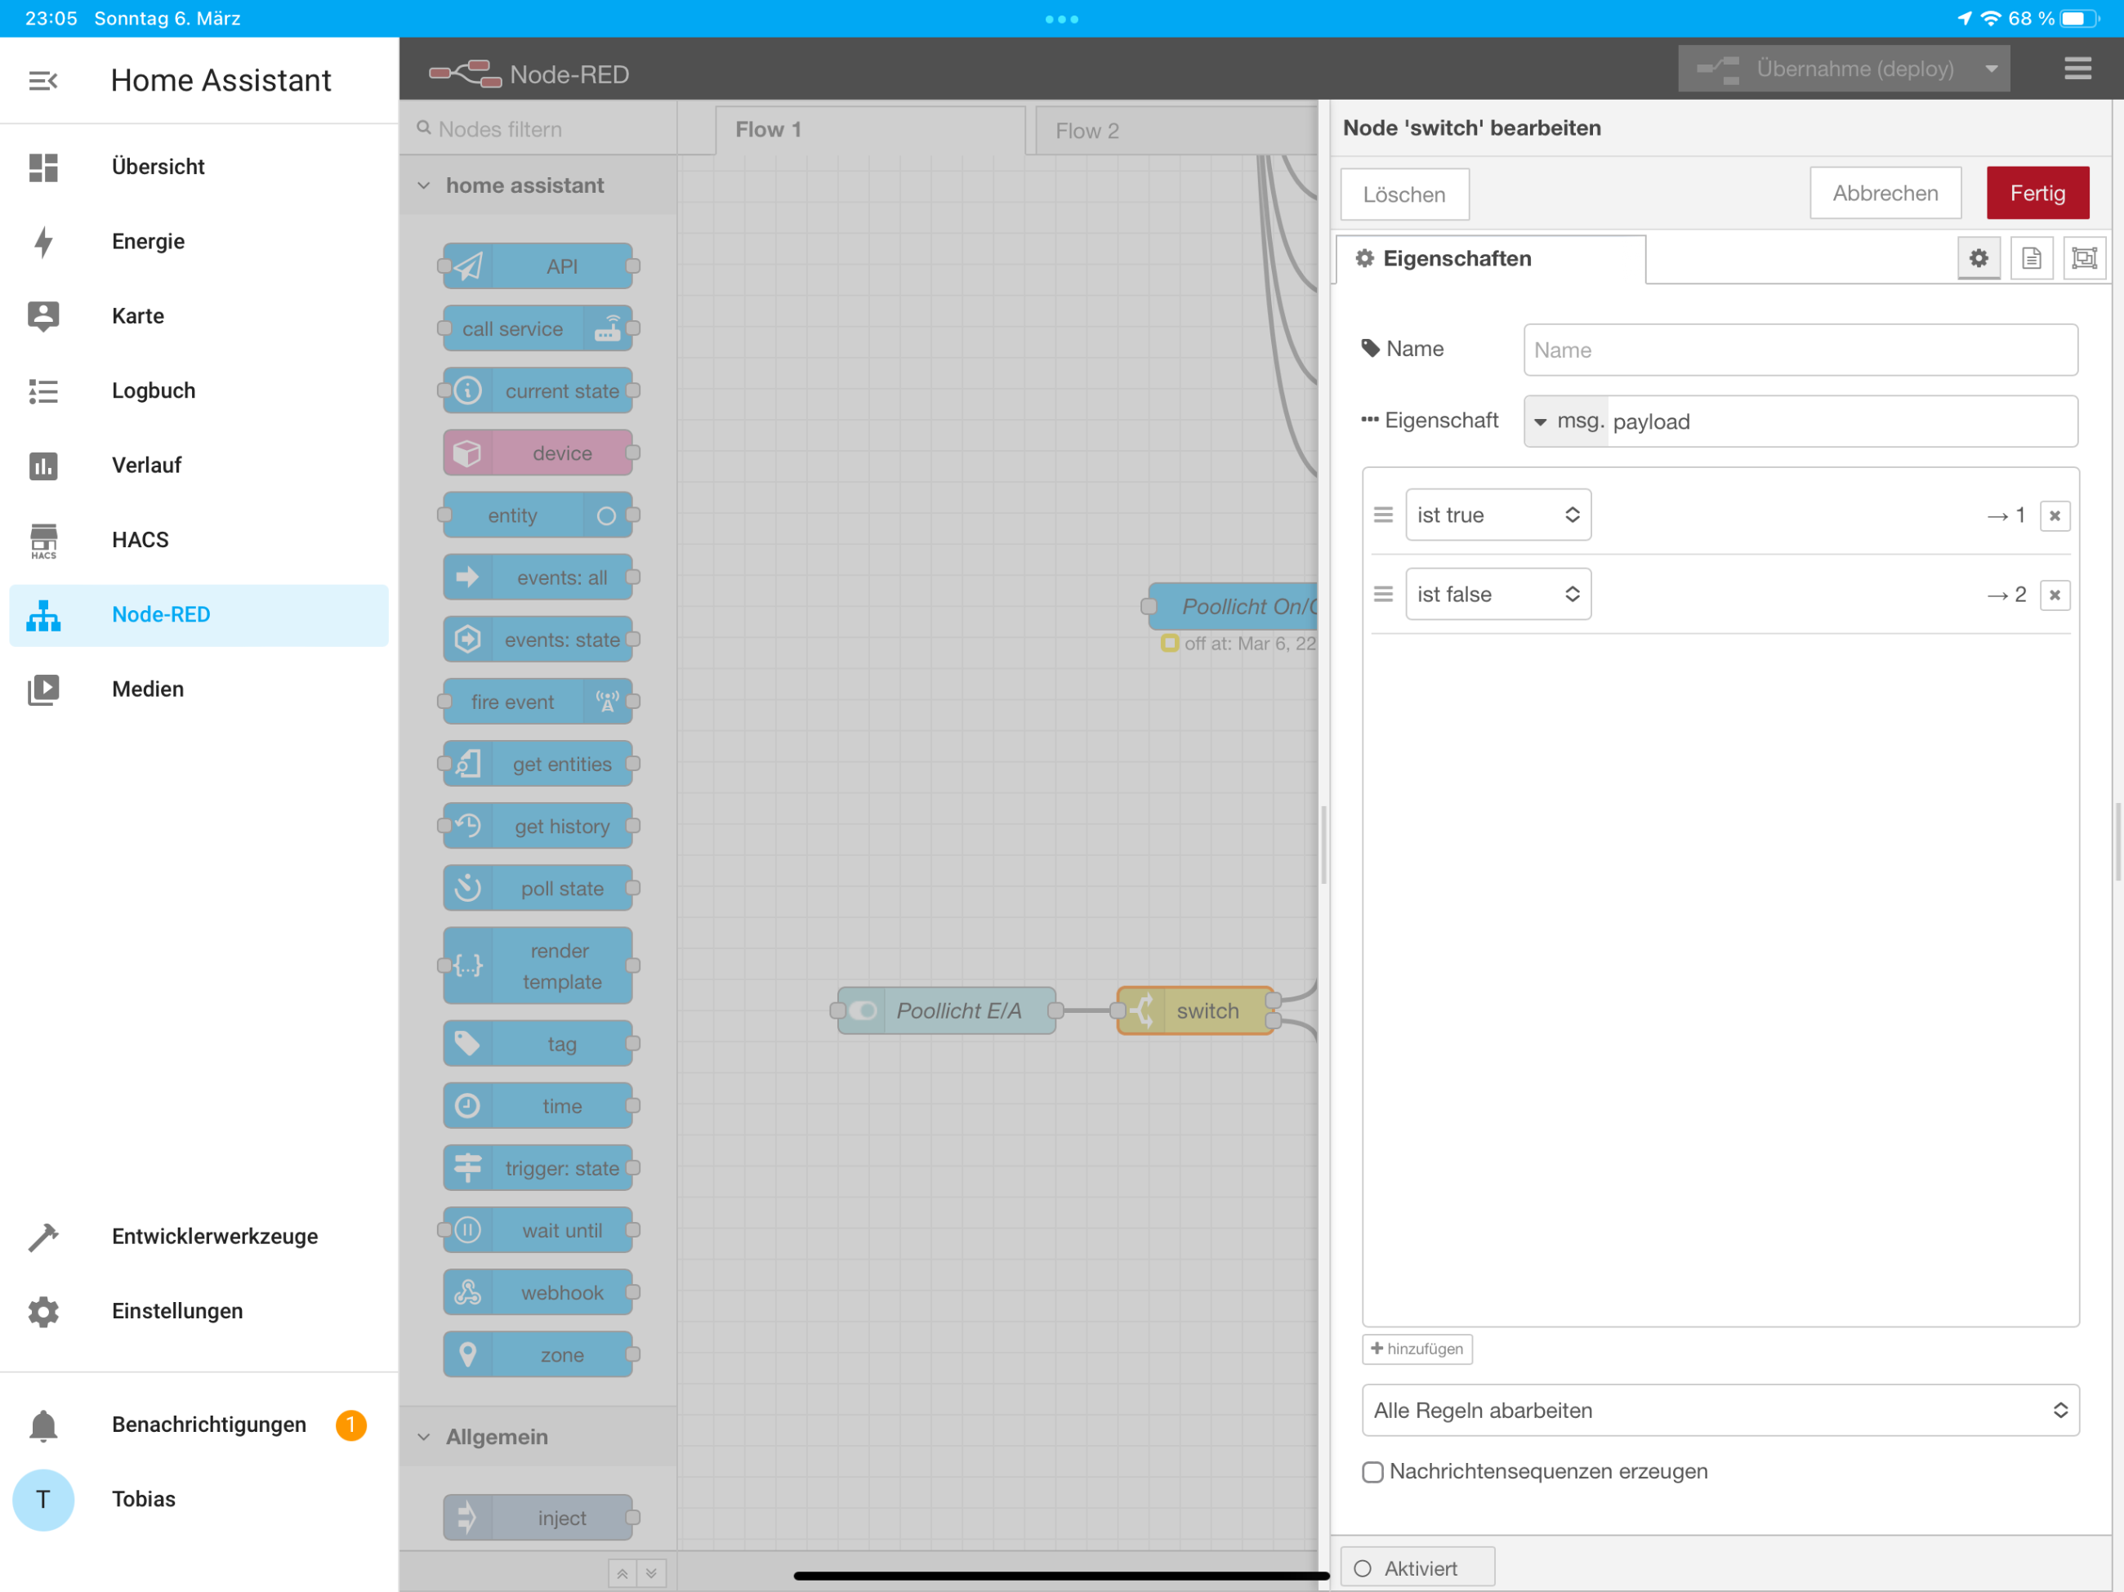Open the HACS store icon
The image size is (2124, 1592).
pos(43,541)
